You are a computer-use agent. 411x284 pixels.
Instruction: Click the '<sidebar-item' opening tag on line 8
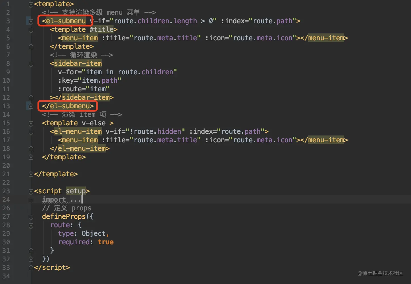(x=76, y=63)
